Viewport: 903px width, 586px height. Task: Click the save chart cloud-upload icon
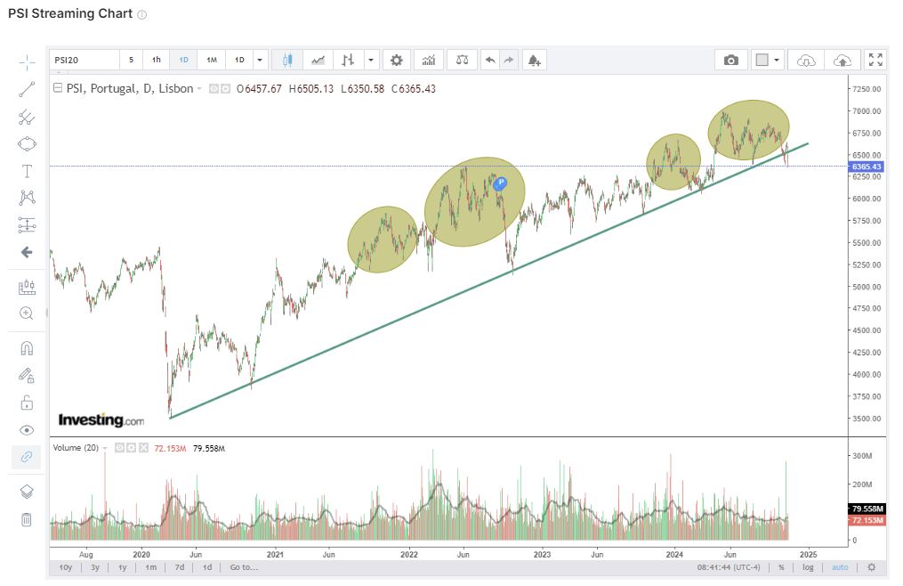point(842,60)
